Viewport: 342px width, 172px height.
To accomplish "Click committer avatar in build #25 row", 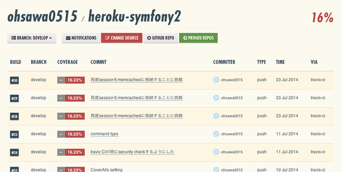I will (x=216, y=134).
